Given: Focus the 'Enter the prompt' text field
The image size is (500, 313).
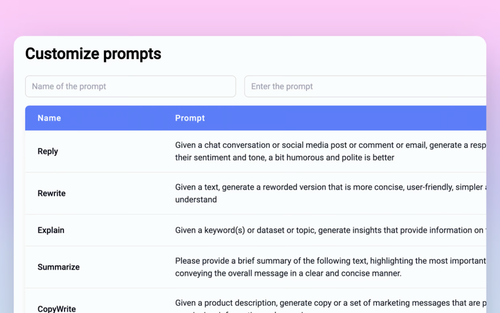Looking at the screenshot, I should (x=365, y=86).
